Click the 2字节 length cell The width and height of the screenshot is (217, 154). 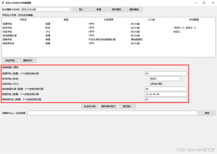pyautogui.click(x=91, y=32)
